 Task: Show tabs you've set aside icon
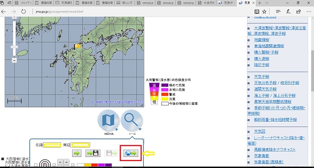click(x=2, y=3)
